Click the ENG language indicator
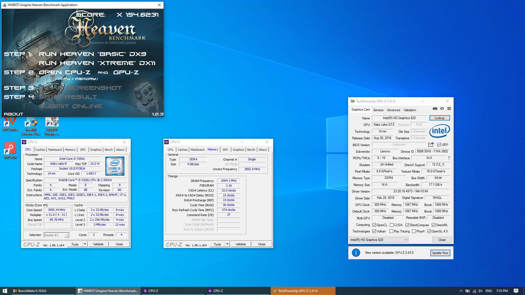Image resolution: width=525 pixels, height=295 pixels. [489, 291]
